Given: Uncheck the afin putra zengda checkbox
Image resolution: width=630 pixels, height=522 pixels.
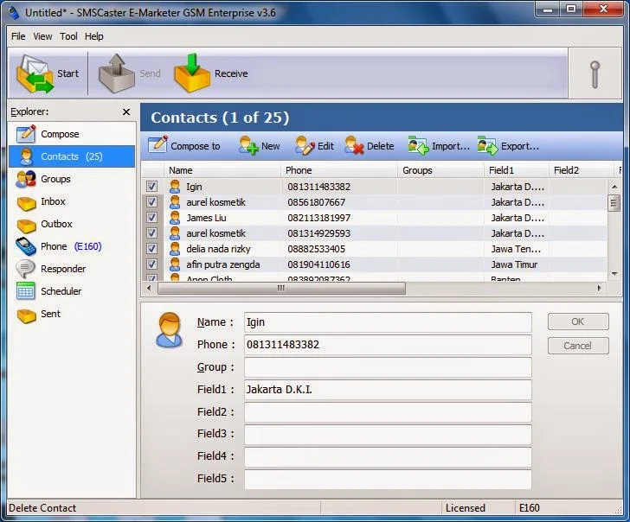Looking at the screenshot, I should (x=151, y=264).
